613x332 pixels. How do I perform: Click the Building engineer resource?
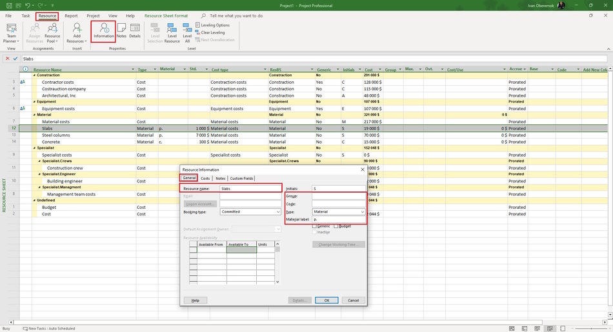(65, 181)
